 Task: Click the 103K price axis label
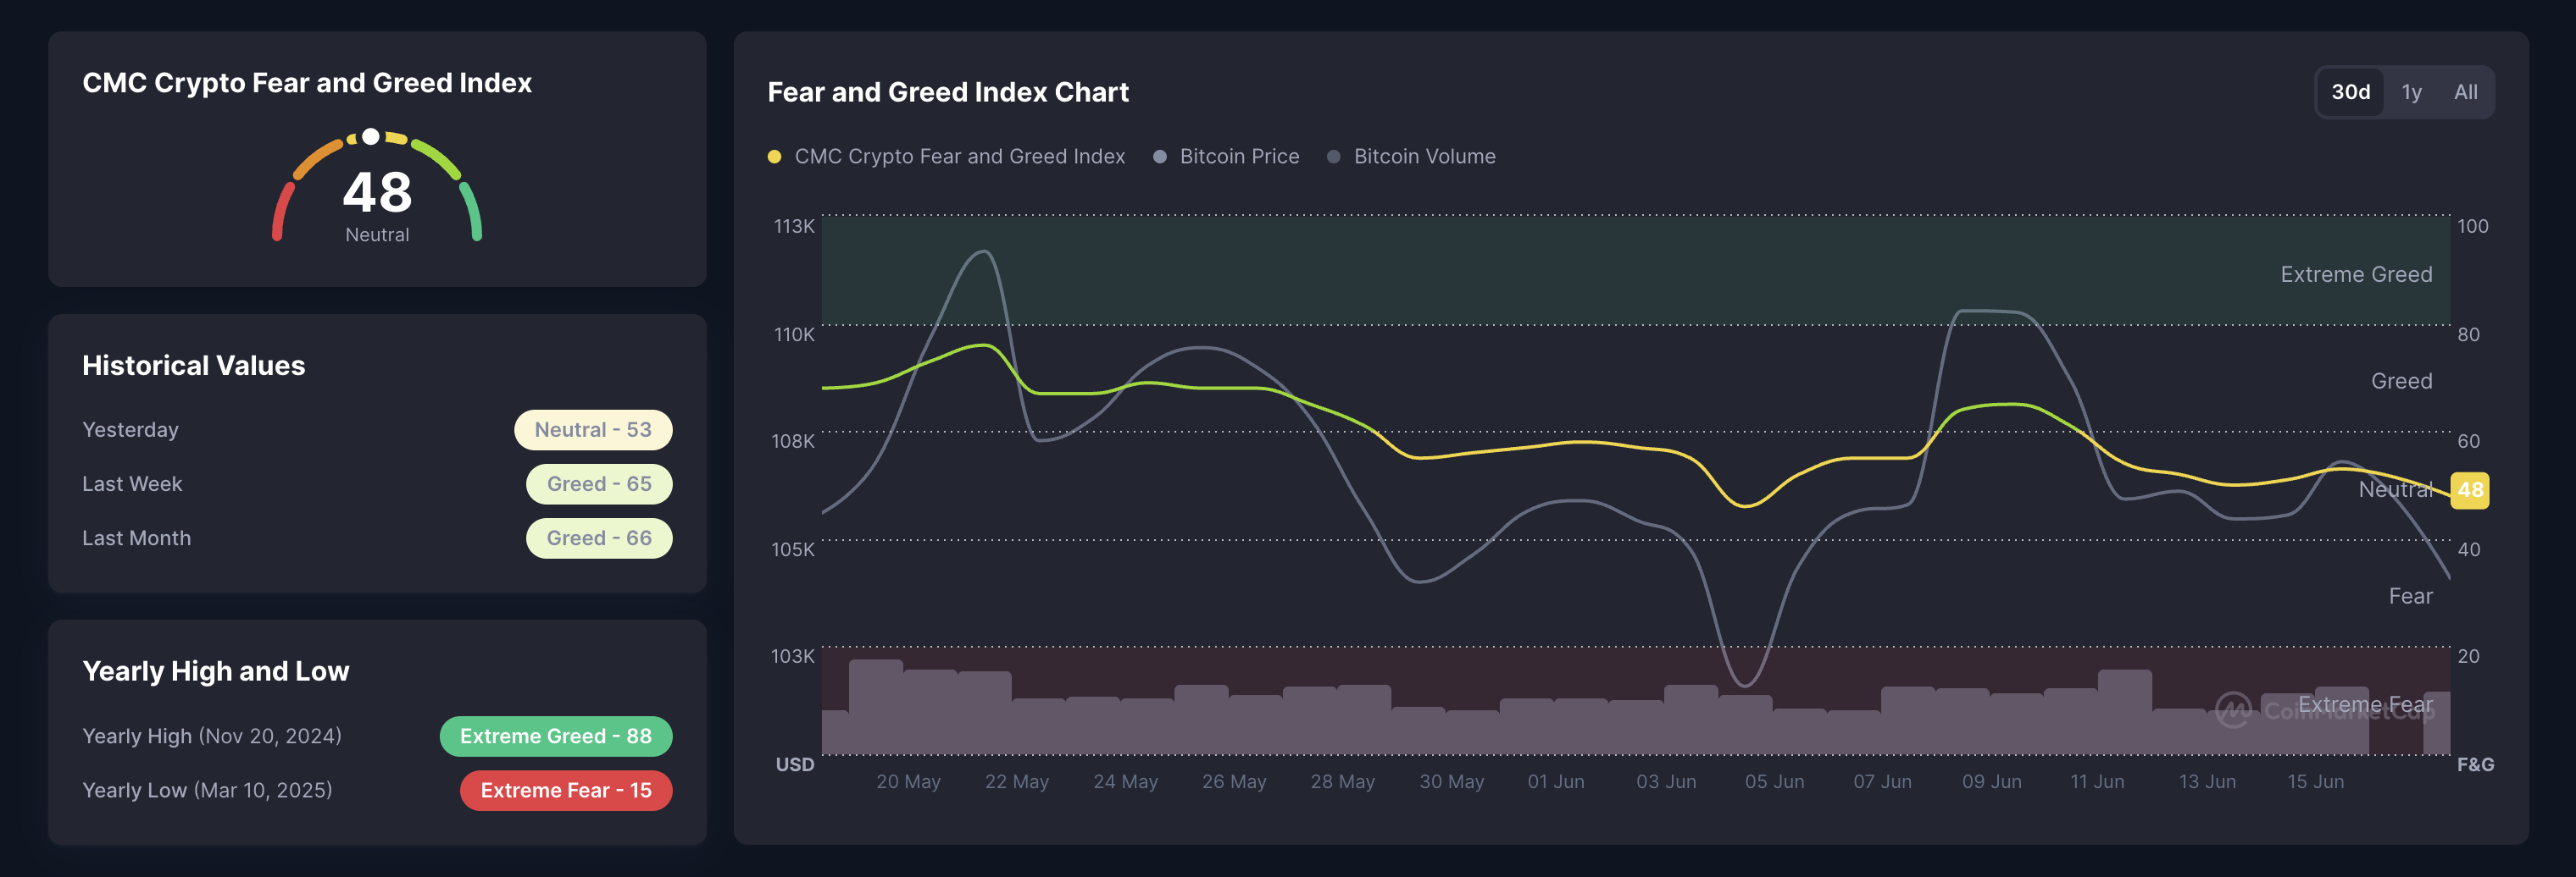tap(793, 655)
